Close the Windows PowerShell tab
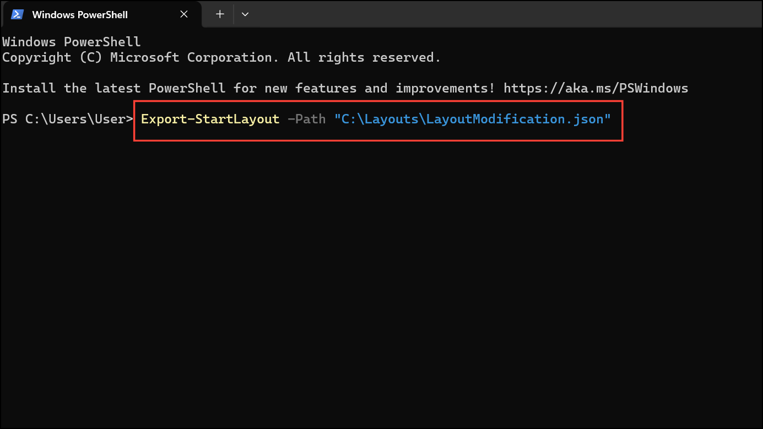Viewport: 763px width, 429px height. [x=184, y=14]
